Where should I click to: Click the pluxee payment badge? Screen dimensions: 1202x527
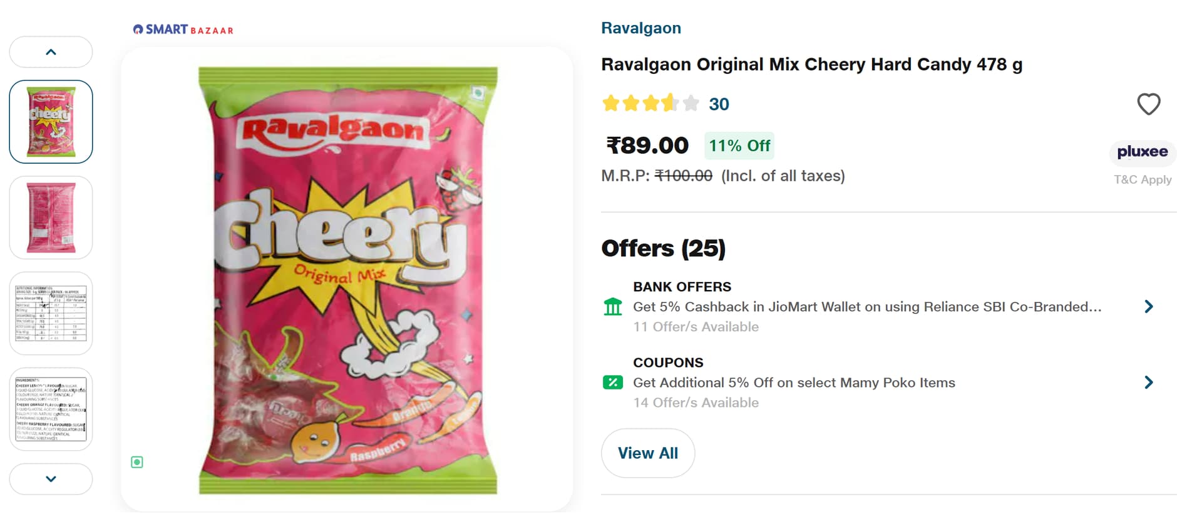[x=1142, y=152]
